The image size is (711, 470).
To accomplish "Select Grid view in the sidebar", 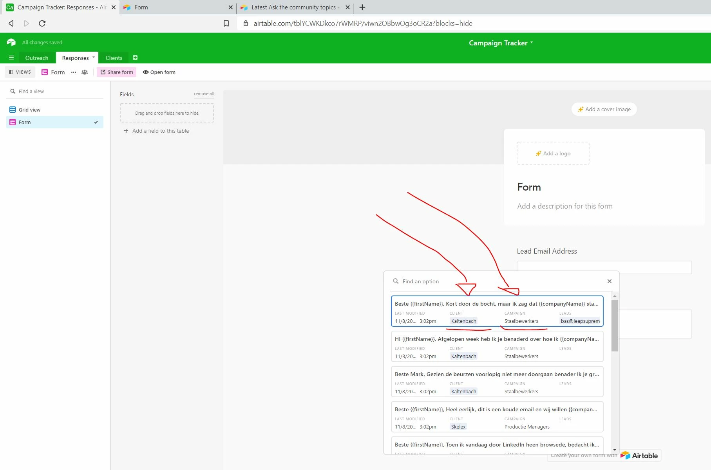I will [x=55, y=110].
